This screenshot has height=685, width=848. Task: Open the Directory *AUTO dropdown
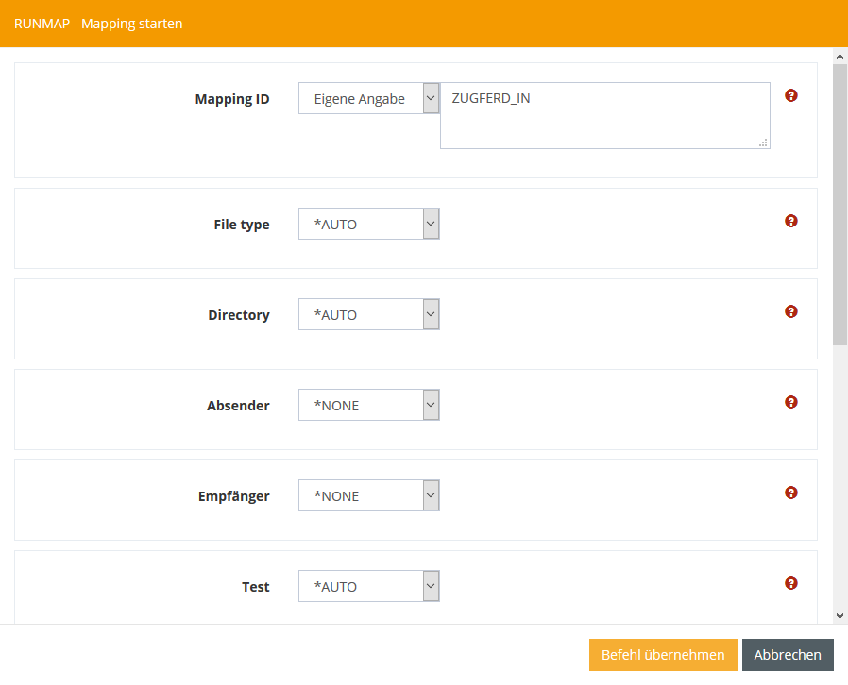click(x=368, y=315)
